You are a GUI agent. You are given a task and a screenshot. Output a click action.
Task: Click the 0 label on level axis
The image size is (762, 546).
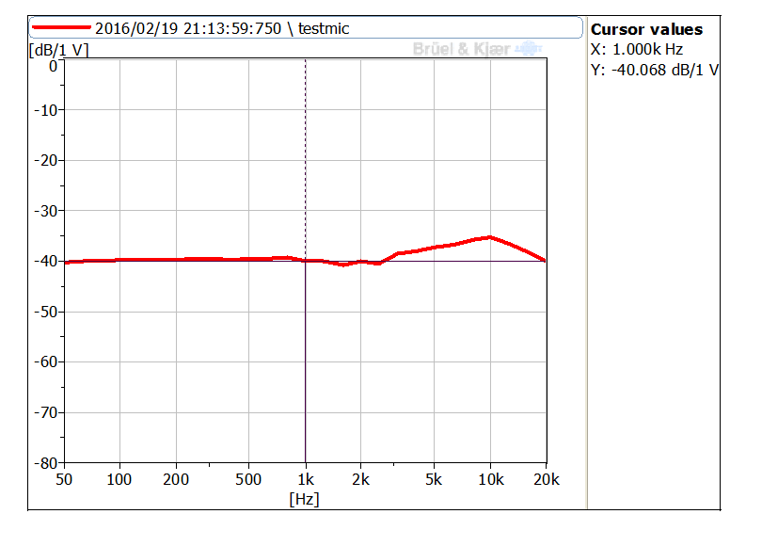[x=54, y=65]
